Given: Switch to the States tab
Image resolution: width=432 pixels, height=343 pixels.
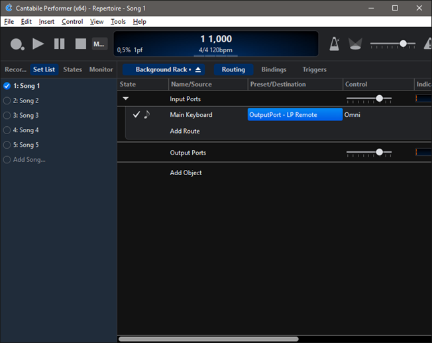Looking at the screenshot, I should (x=72, y=69).
